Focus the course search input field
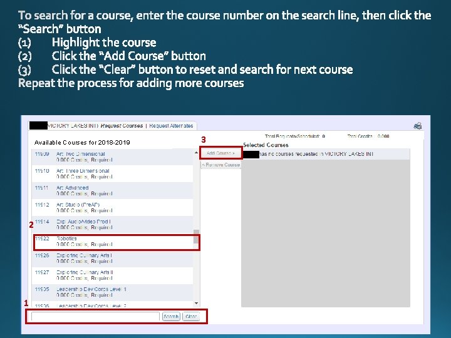451x338 pixels. tap(95, 317)
